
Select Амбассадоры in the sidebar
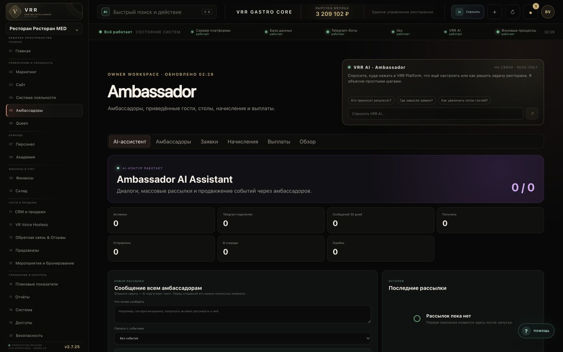pos(44,111)
